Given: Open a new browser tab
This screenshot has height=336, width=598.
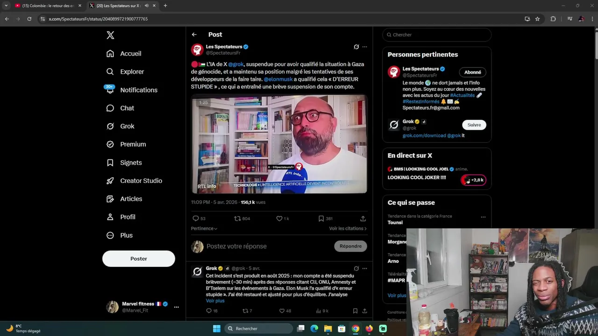Looking at the screenshot, I should [165, 6].
